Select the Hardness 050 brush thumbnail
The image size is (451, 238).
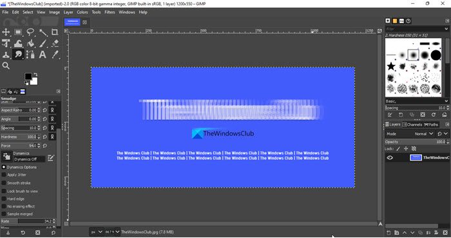(x=413, y=55)
